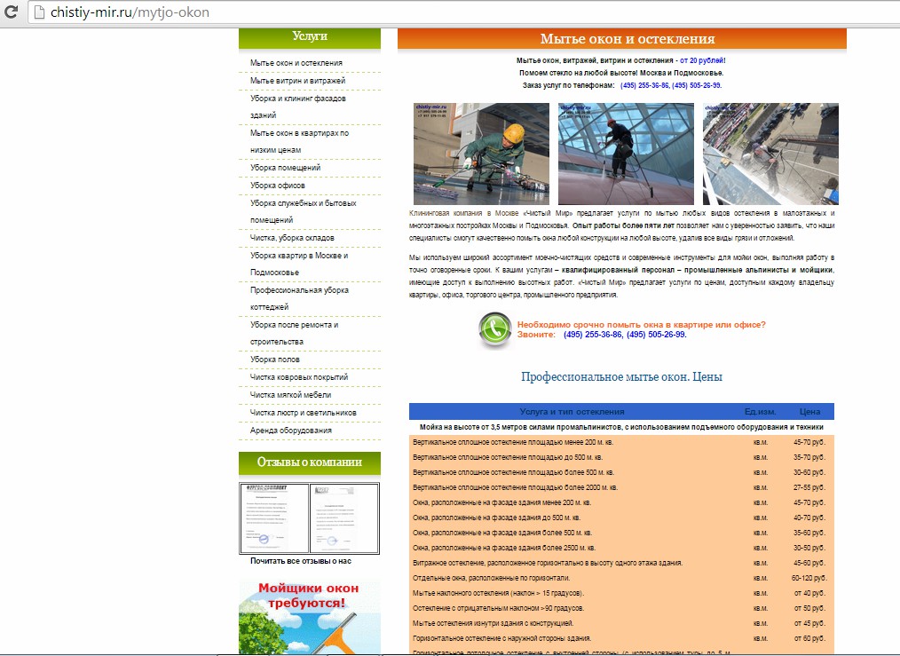Viewport: 900px width, 656px height.
Task: Open 'Уборка после ремонта и строительства'
Action: (295, 333)
